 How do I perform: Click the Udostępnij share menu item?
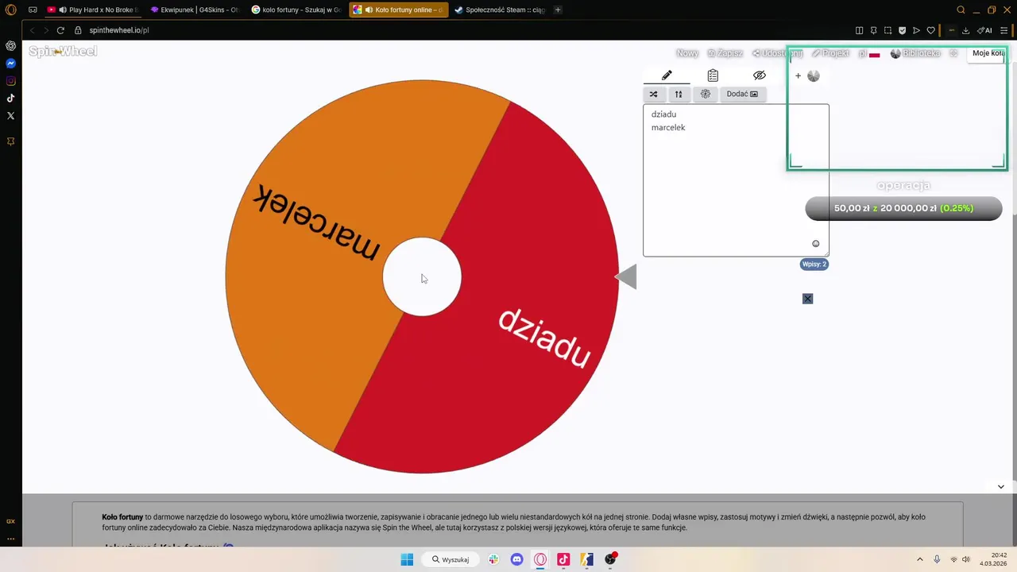[778, 53]
